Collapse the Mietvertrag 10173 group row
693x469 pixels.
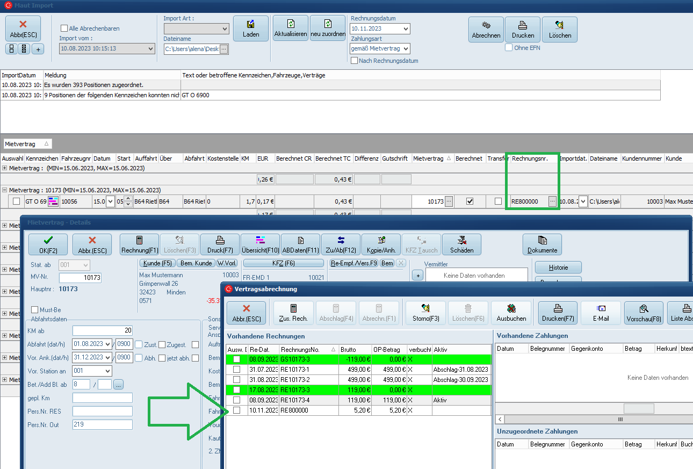pos(5,190)
